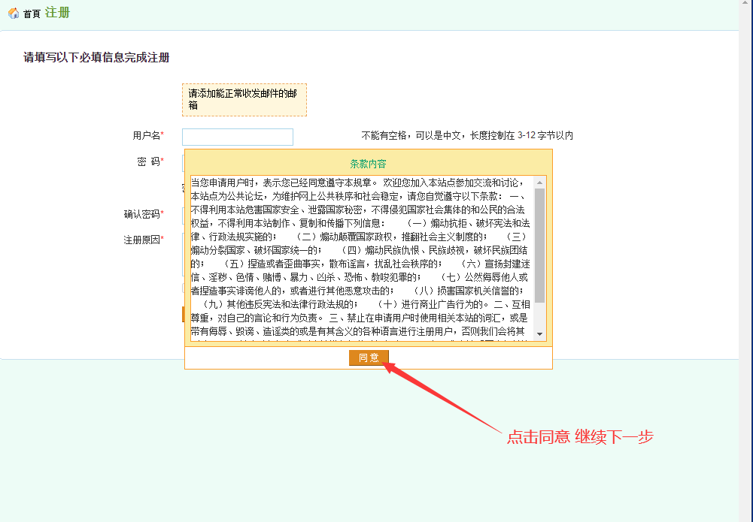The width and height of the screenshot is (753, 522).
Task: Click the home house icon
Action: 13,13
